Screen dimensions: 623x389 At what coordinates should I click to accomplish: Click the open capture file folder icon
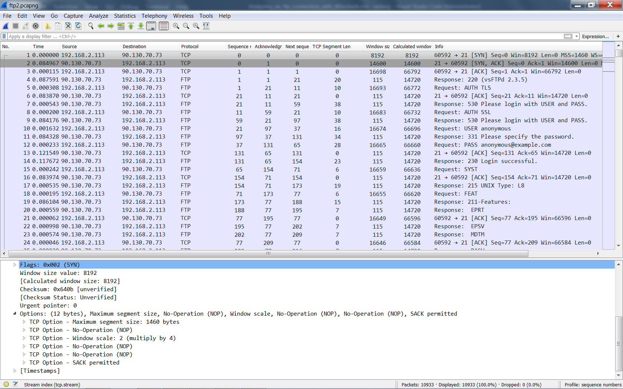coord(48,26)
